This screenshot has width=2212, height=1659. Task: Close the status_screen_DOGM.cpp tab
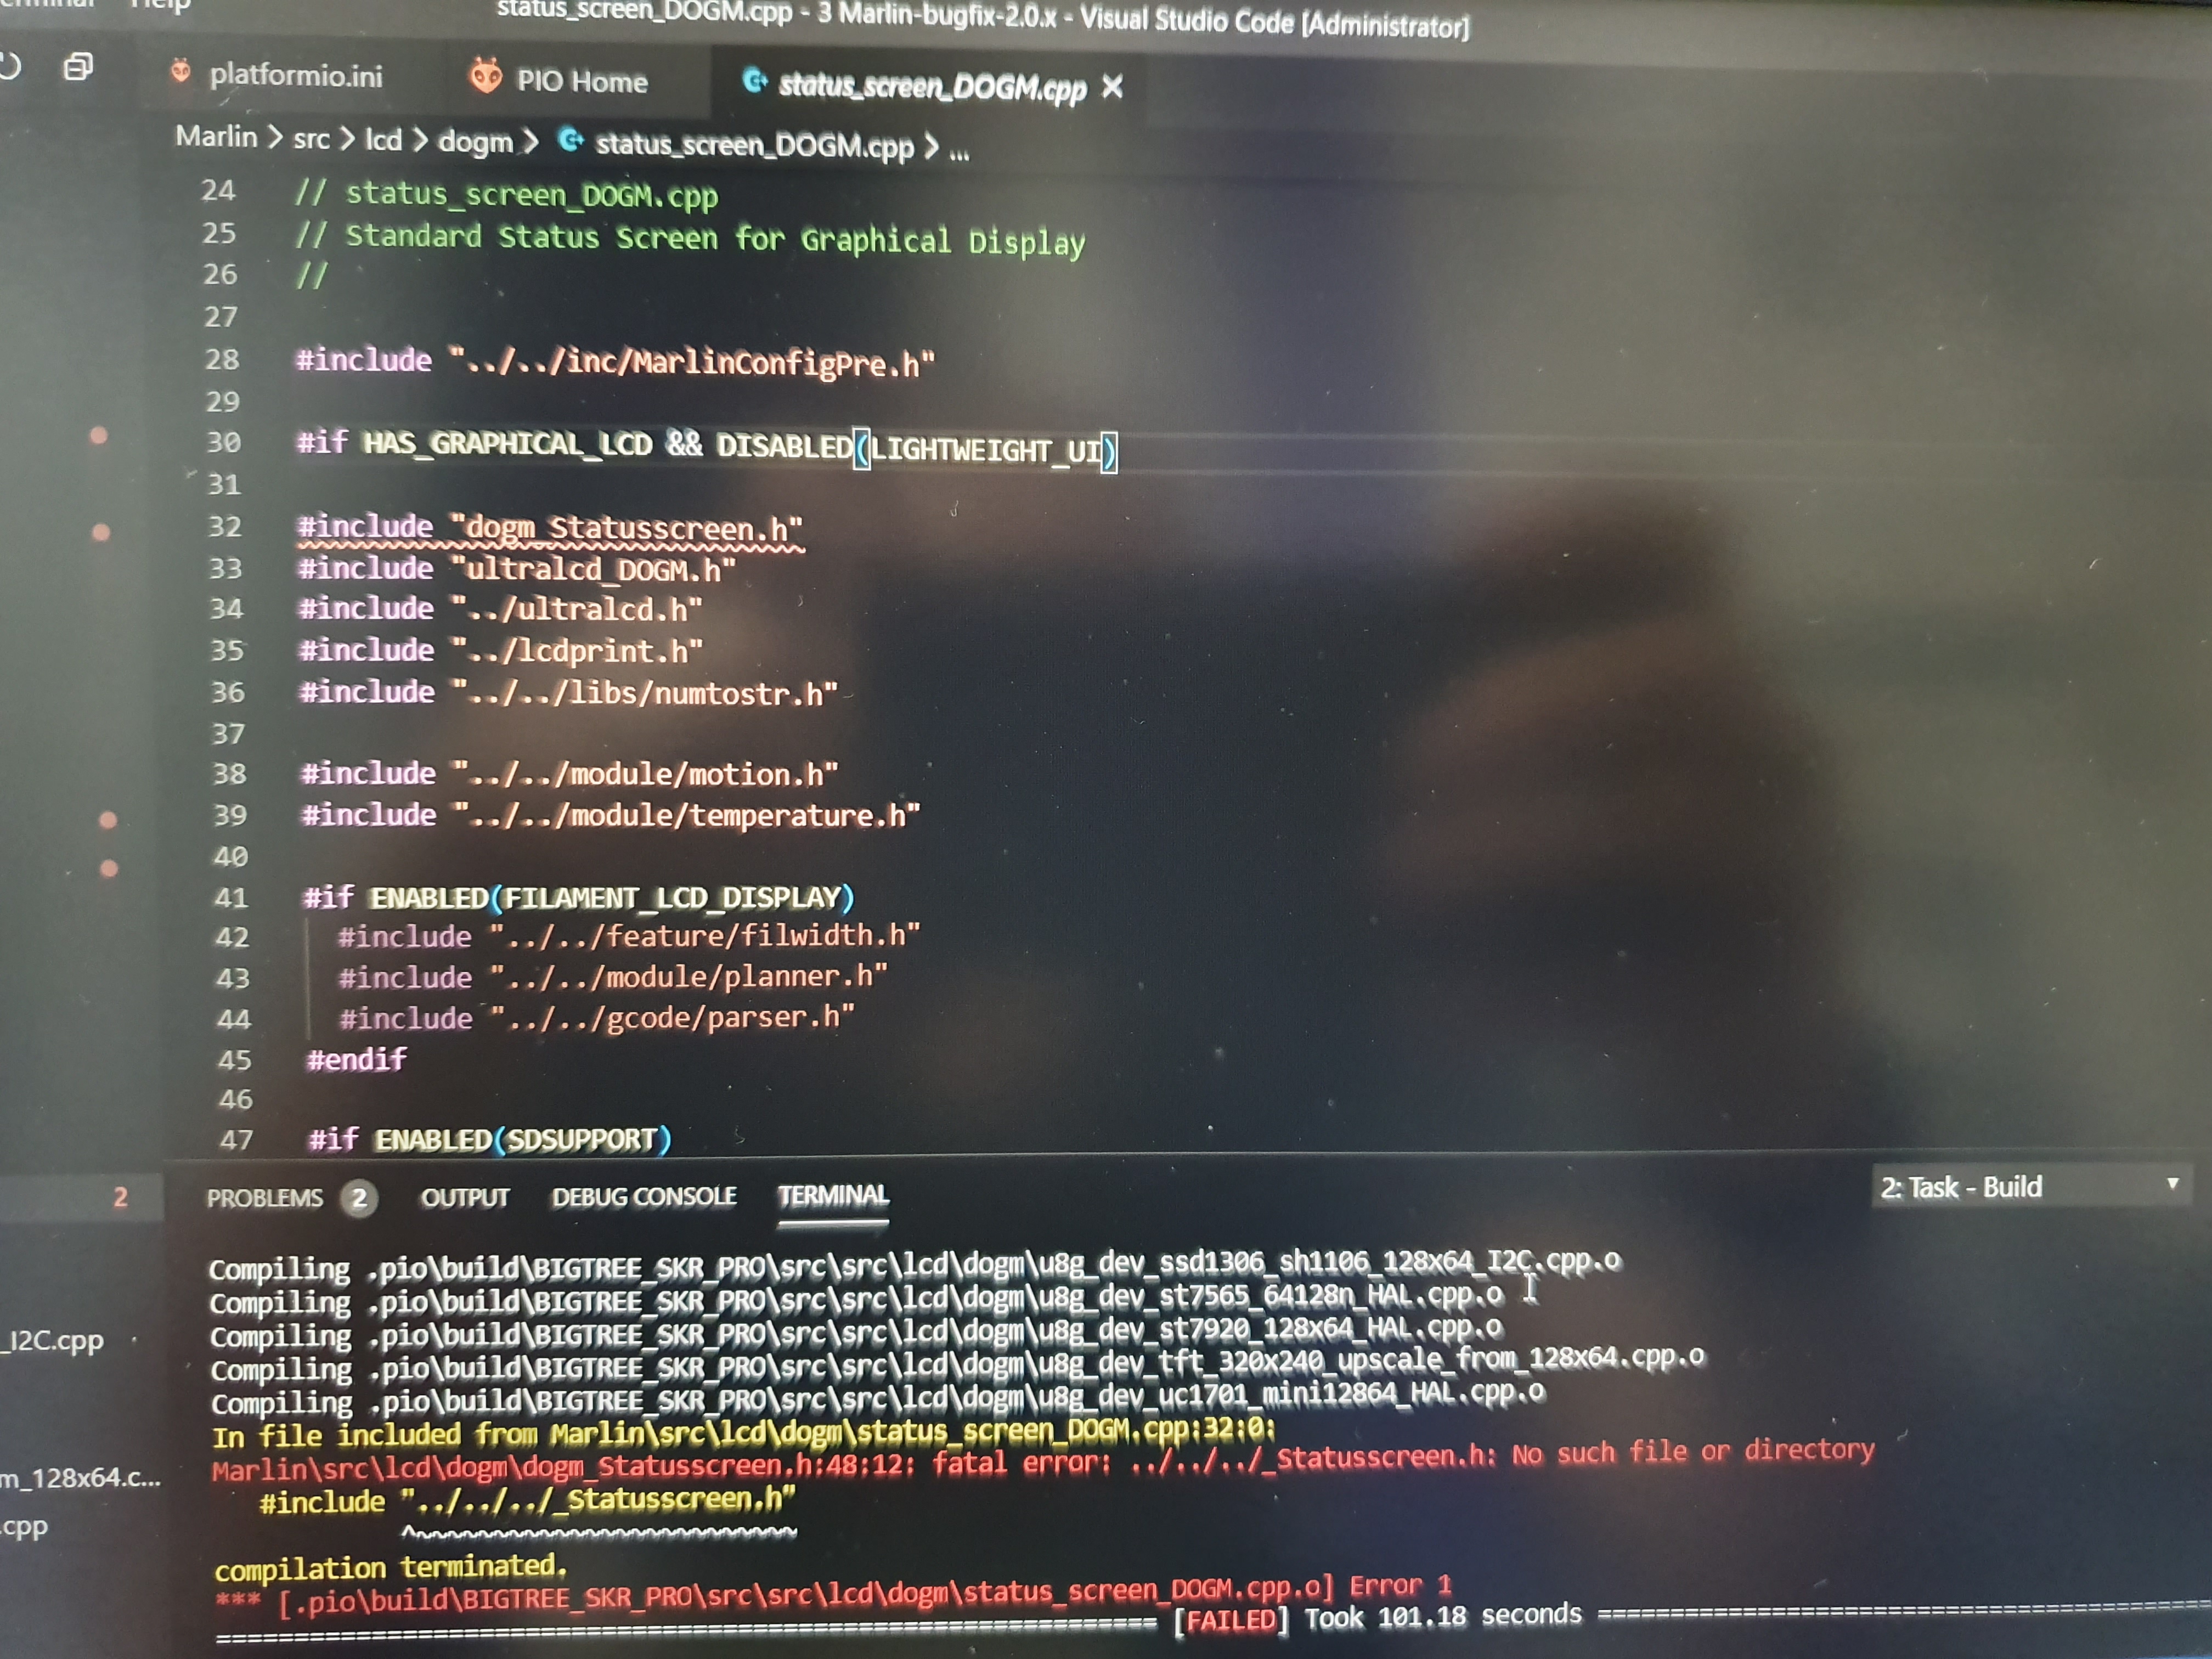tap(1112, 88)
